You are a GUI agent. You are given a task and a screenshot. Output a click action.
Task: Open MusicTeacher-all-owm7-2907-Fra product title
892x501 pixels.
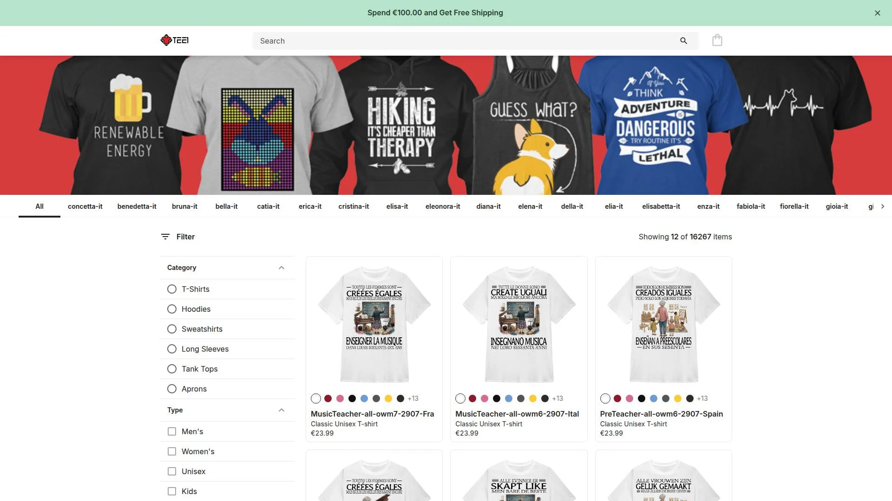(x=373, y=414)
